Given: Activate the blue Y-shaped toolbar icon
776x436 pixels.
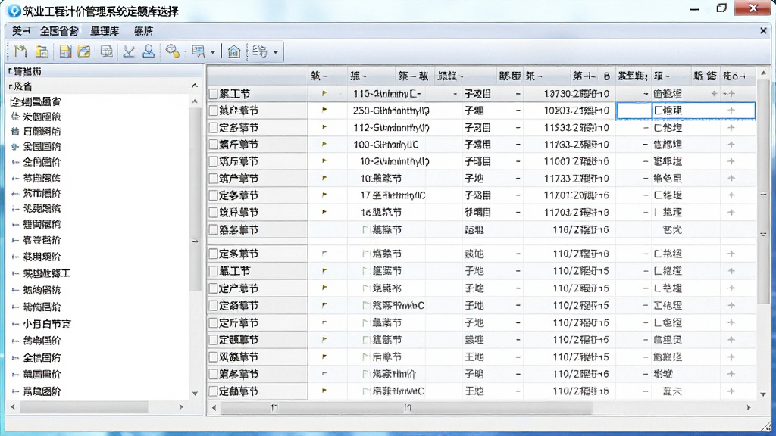Looking at the screenshot, I should coord(129,51).
